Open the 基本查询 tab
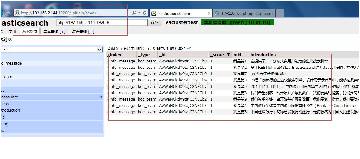This screenshot has width=360, height=159. tap(51, 32)
